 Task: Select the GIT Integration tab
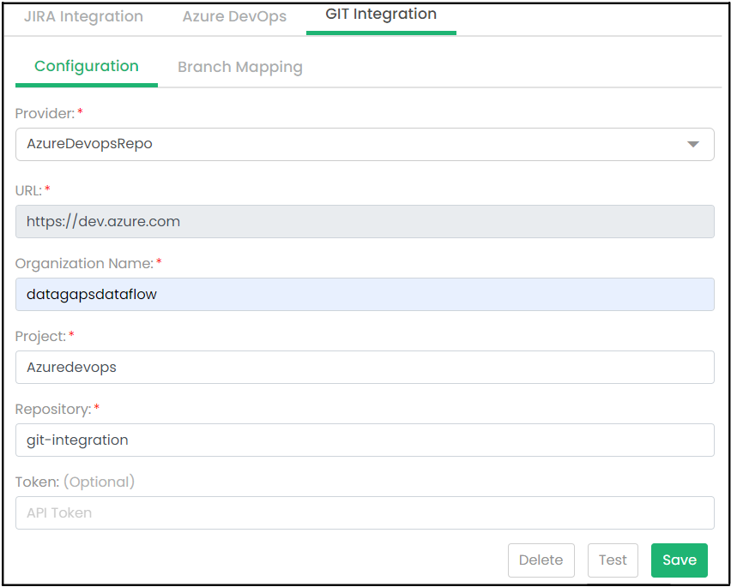(381, 15)
